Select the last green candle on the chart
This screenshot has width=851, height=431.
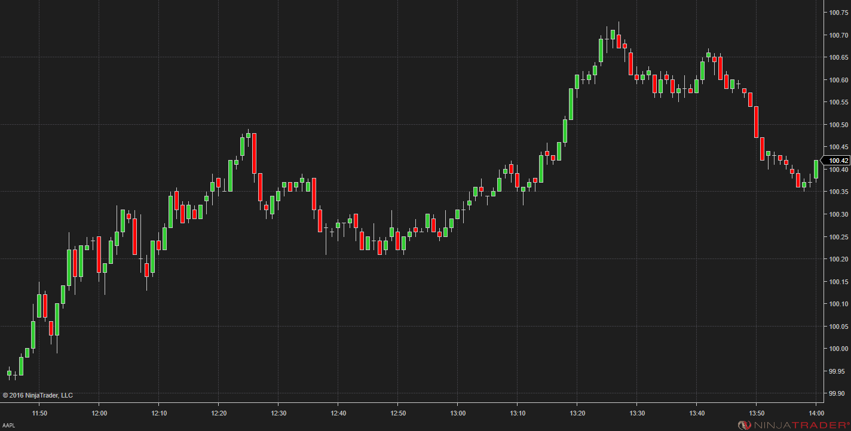816,169
